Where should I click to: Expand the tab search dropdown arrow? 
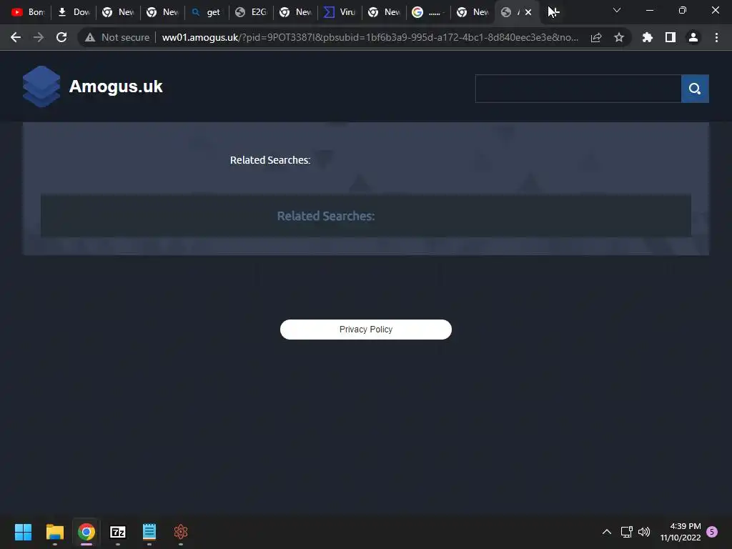[617, 10]
